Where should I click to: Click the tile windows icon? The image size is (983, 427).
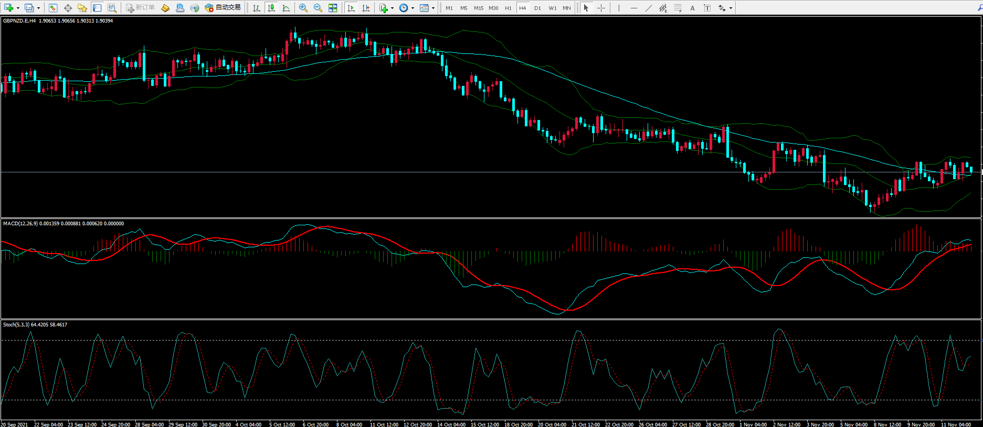click(333, 8)
